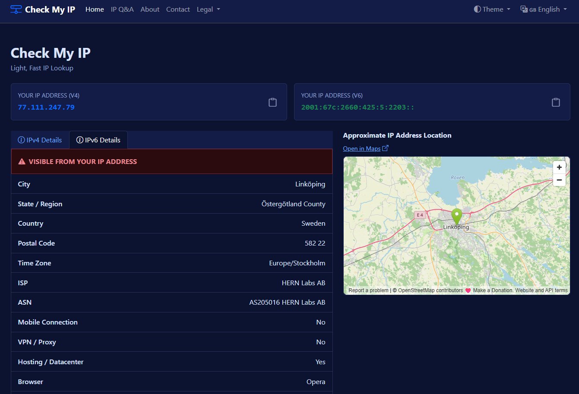Zoom in on the map
This screenshot has height=394, width=579.
(559, 167)
